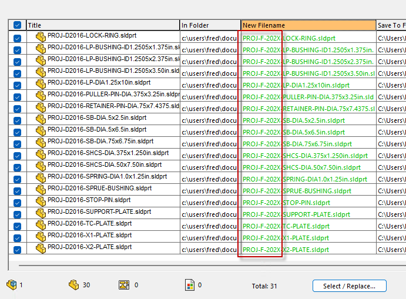Viewport: 406px width, 299px height.
Task: Uncheck the PROJ-D2016-SUPPORT-PLATE.sldprt row checkbox
Action: pos(17,214)
